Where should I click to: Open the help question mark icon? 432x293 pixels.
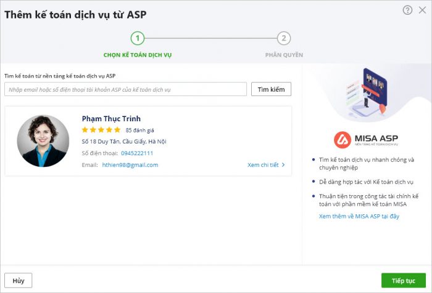[407, 10]
